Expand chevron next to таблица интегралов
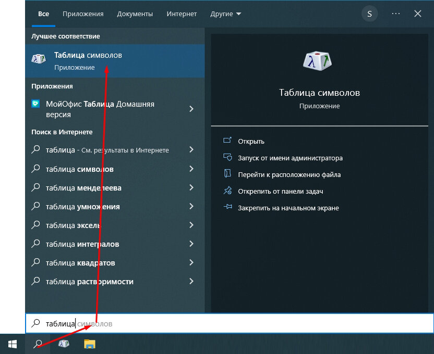Viewport: 434px width, 354px height. pos(191,244)
